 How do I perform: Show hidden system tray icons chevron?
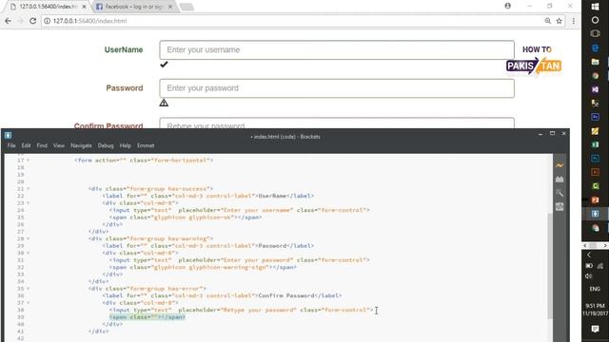[589, 255]
